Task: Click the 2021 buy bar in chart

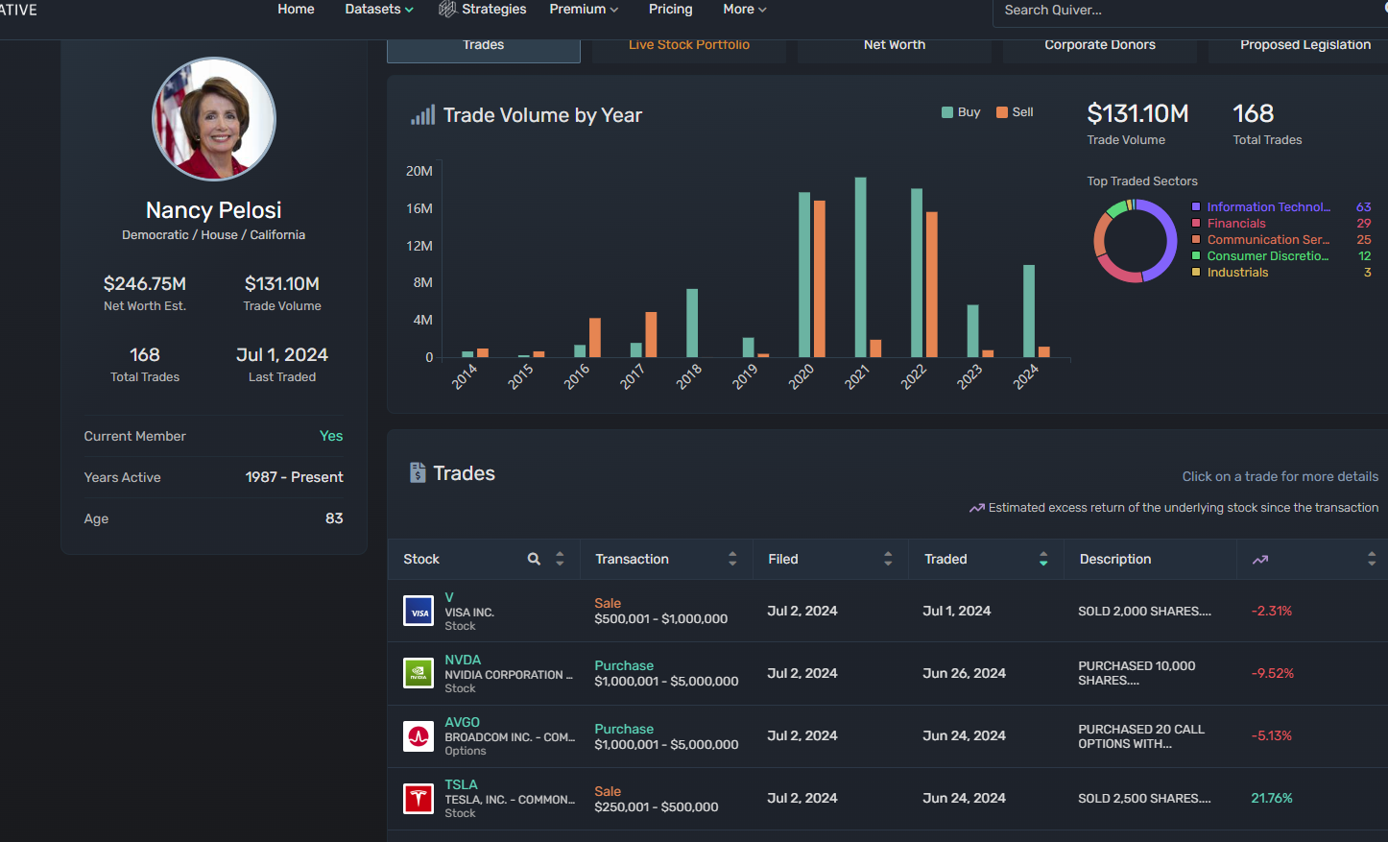Action: 861,267
